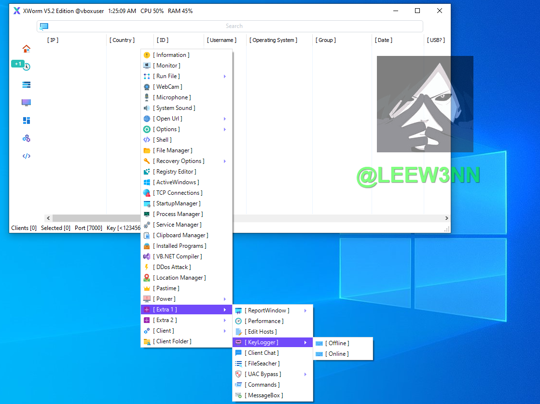Screen dimensions: 540x404
Task: Click the clock icon with +1 badge
Action: coord(27,67)
